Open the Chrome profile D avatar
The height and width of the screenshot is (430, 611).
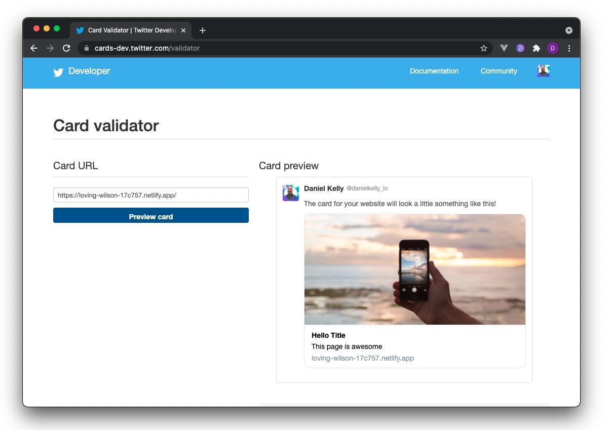click(x=552, y=48)
